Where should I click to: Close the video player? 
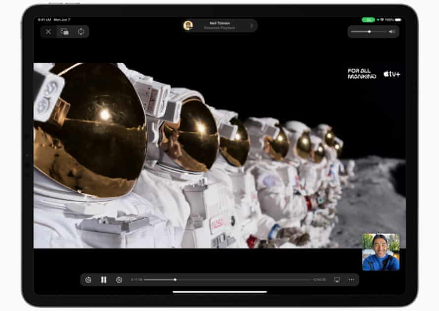coord(48,31)
